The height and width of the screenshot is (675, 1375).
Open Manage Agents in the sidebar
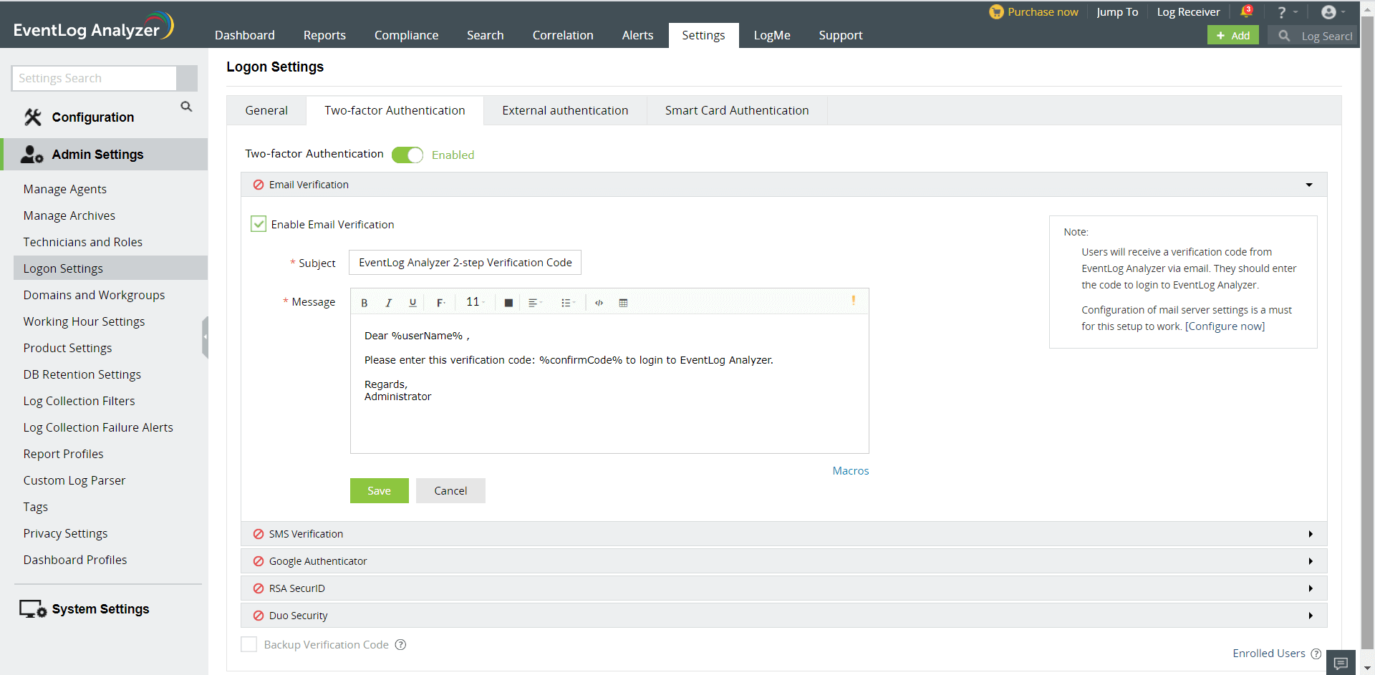pyautogui.click(x=65, y=189)
